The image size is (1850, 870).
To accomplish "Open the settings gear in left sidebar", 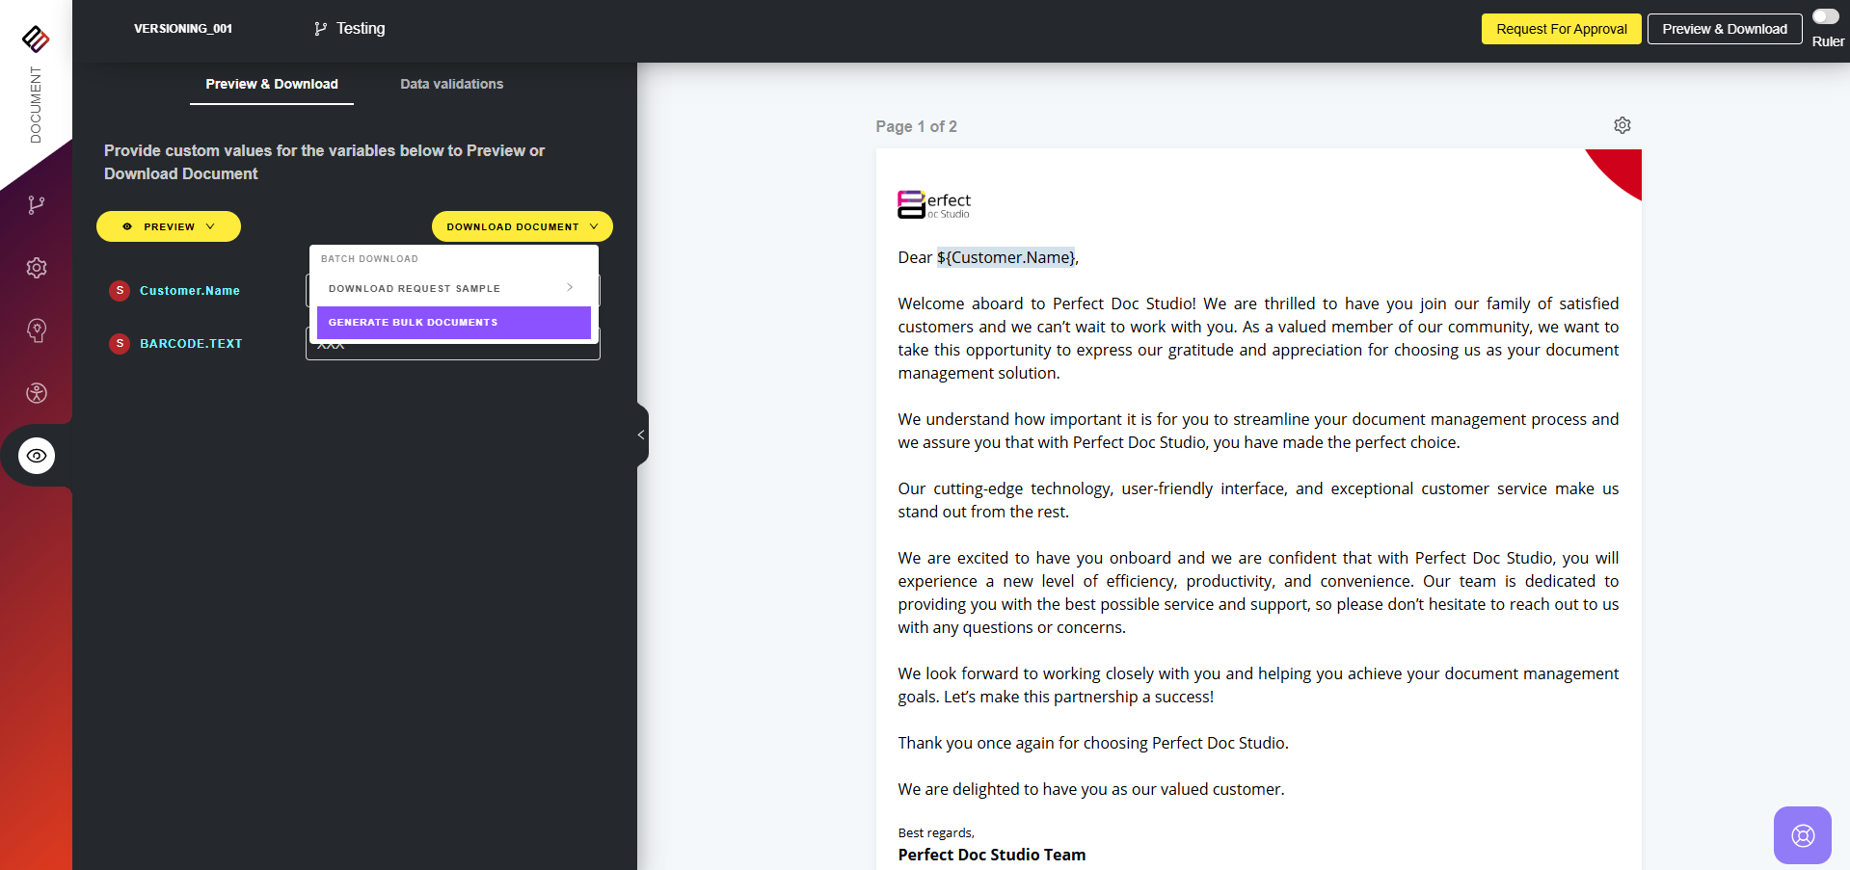I will pos(37,268).
